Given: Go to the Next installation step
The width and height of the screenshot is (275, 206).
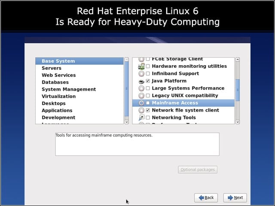Looking at the screenshot, I should [x=235, y=198].
